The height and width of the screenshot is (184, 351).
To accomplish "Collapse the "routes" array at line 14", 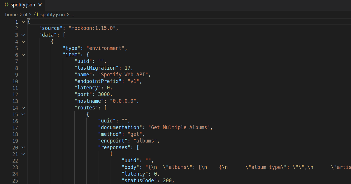I will point(23,108).
